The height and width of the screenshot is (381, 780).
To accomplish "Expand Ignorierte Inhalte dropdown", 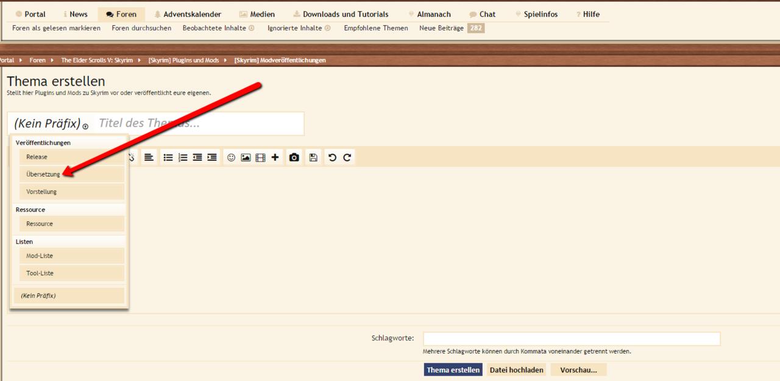I will click(x=328, y=28).
